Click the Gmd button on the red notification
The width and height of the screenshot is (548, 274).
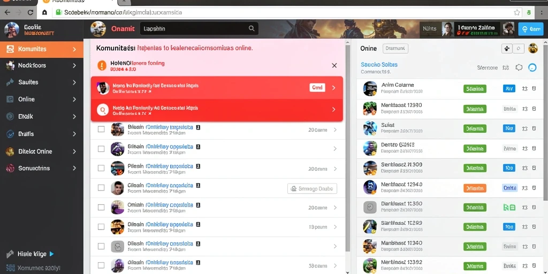[317, 88]
